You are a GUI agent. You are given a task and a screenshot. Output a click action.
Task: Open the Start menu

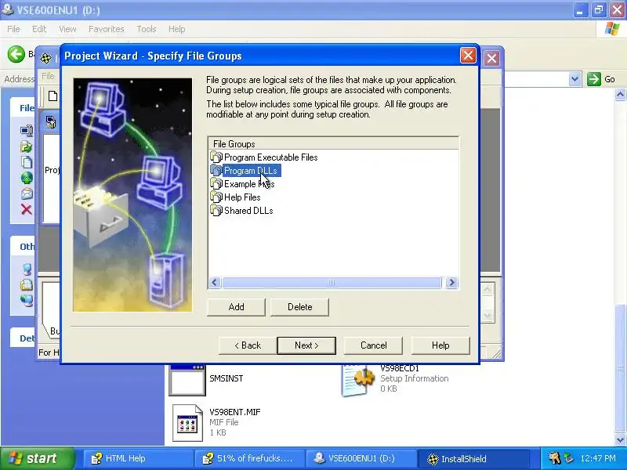coord(37,459)
